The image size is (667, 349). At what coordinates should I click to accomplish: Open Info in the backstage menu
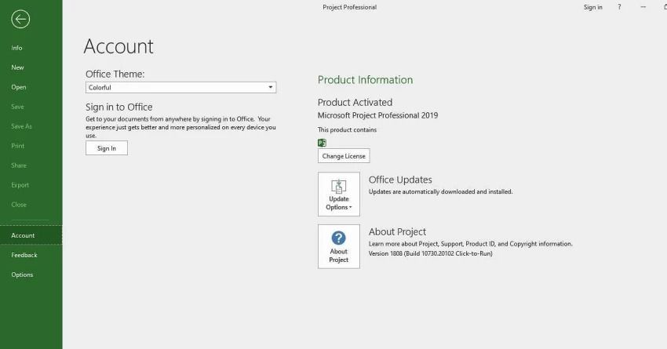31,48
